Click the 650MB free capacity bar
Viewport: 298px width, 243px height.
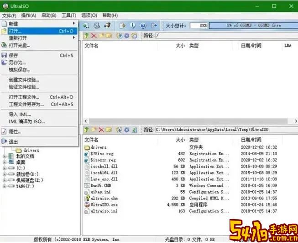253,25
